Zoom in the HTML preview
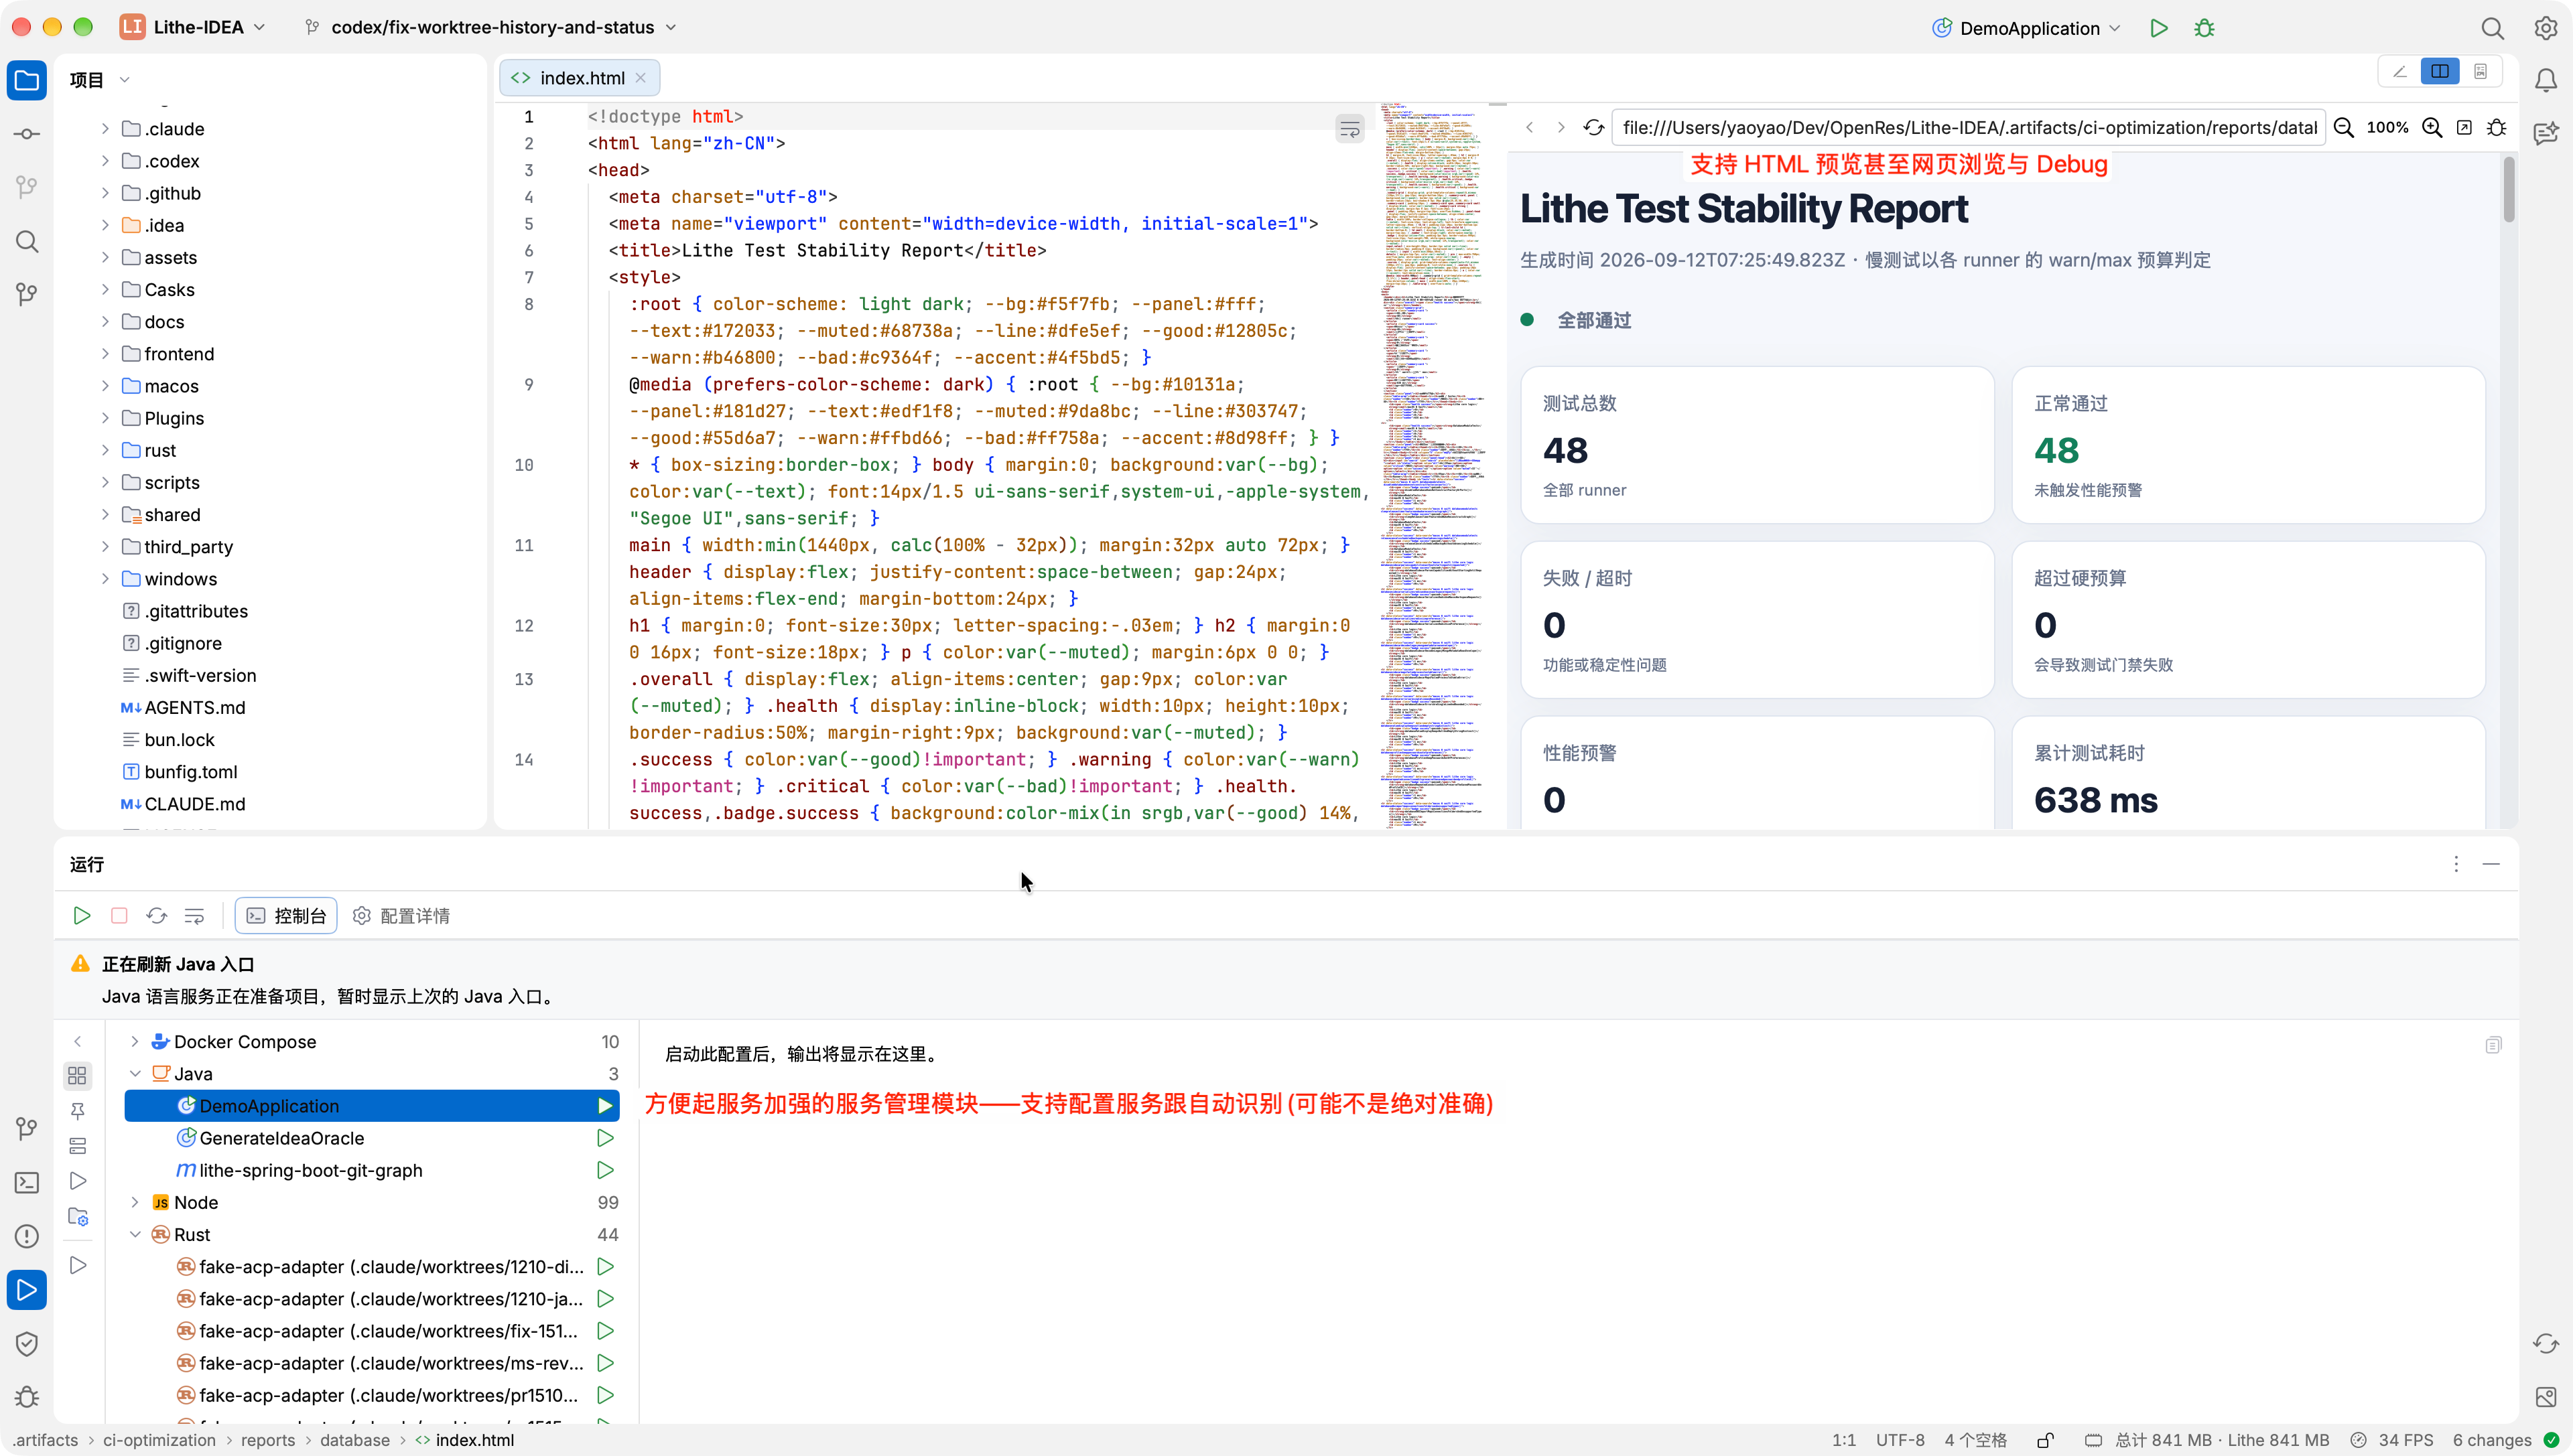The height and width of the screenshot is (1456, 2573). (x=2432, y=127)
